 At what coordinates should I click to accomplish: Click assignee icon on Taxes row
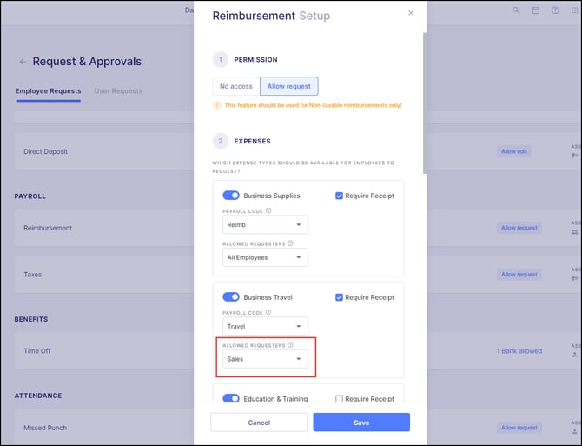[575, 278]
